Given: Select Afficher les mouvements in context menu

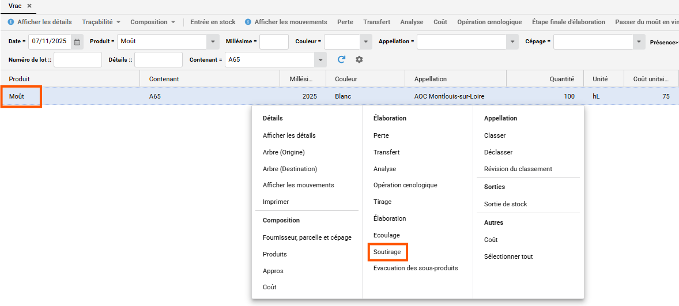Looking at the screenshot, I should coord(299,185).
